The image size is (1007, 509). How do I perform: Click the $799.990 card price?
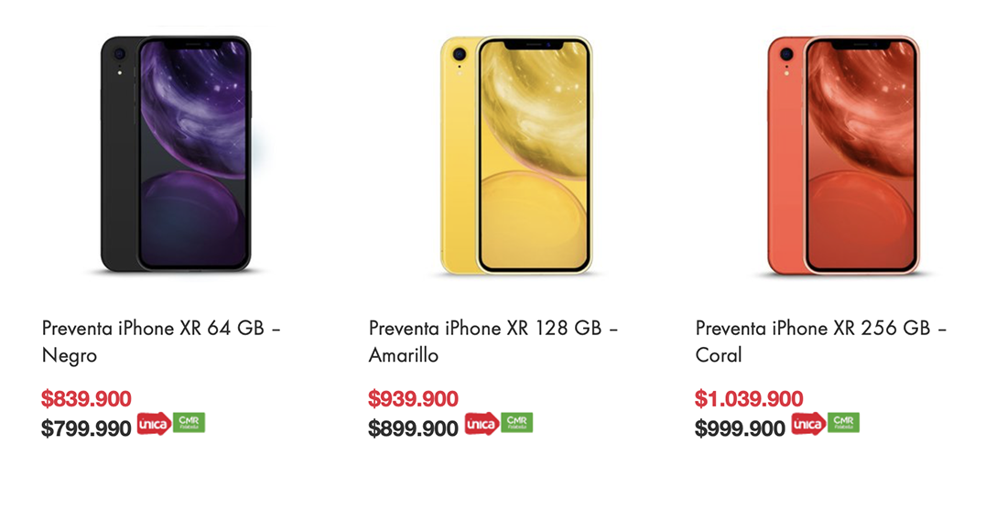click(86, 428)
